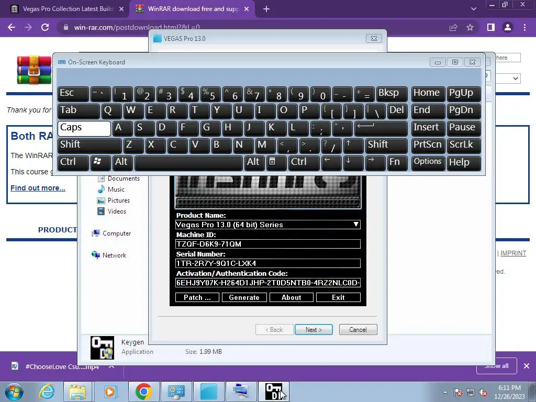Screen dimensions: 536x402
Task: Bookmark this page with the star icon
Action: [x=470, y=27]
